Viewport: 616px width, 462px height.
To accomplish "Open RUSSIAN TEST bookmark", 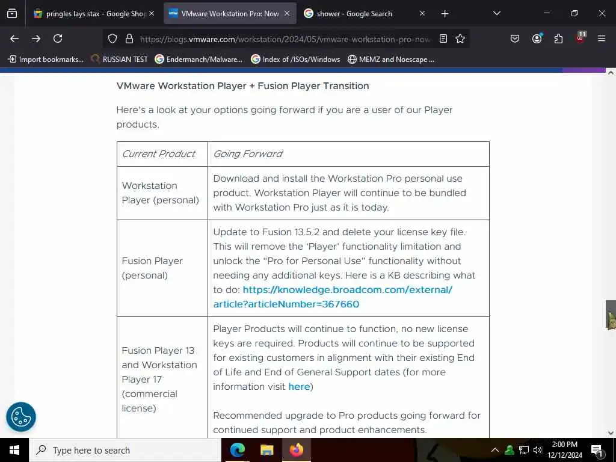I will pos(120,60).
